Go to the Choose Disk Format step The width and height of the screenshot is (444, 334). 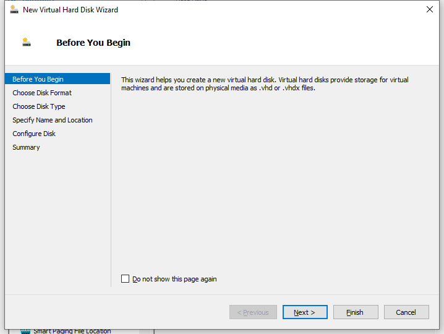click(42, 93)
